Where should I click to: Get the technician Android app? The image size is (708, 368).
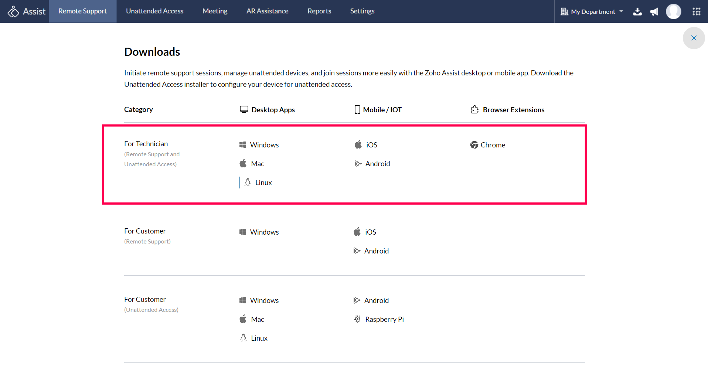click(377, 164)
